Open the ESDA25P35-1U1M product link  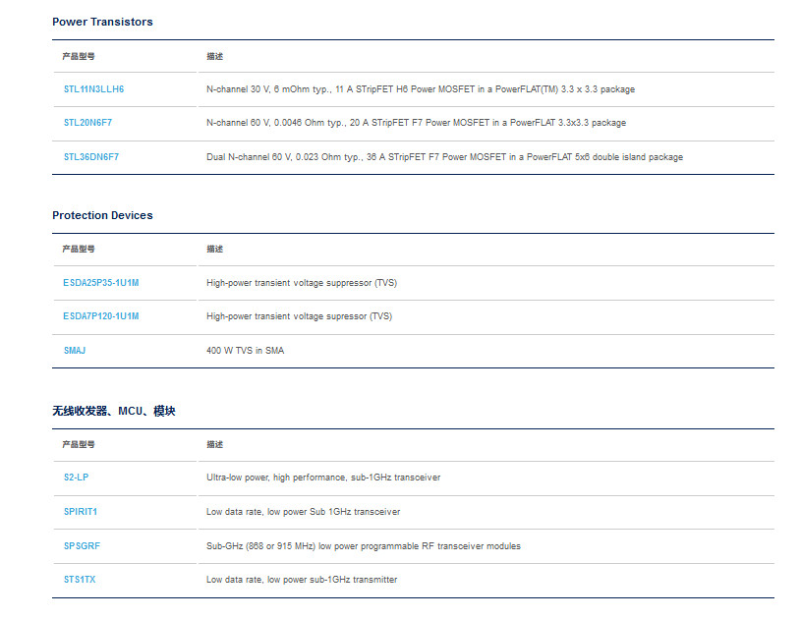tap(100, 282)
